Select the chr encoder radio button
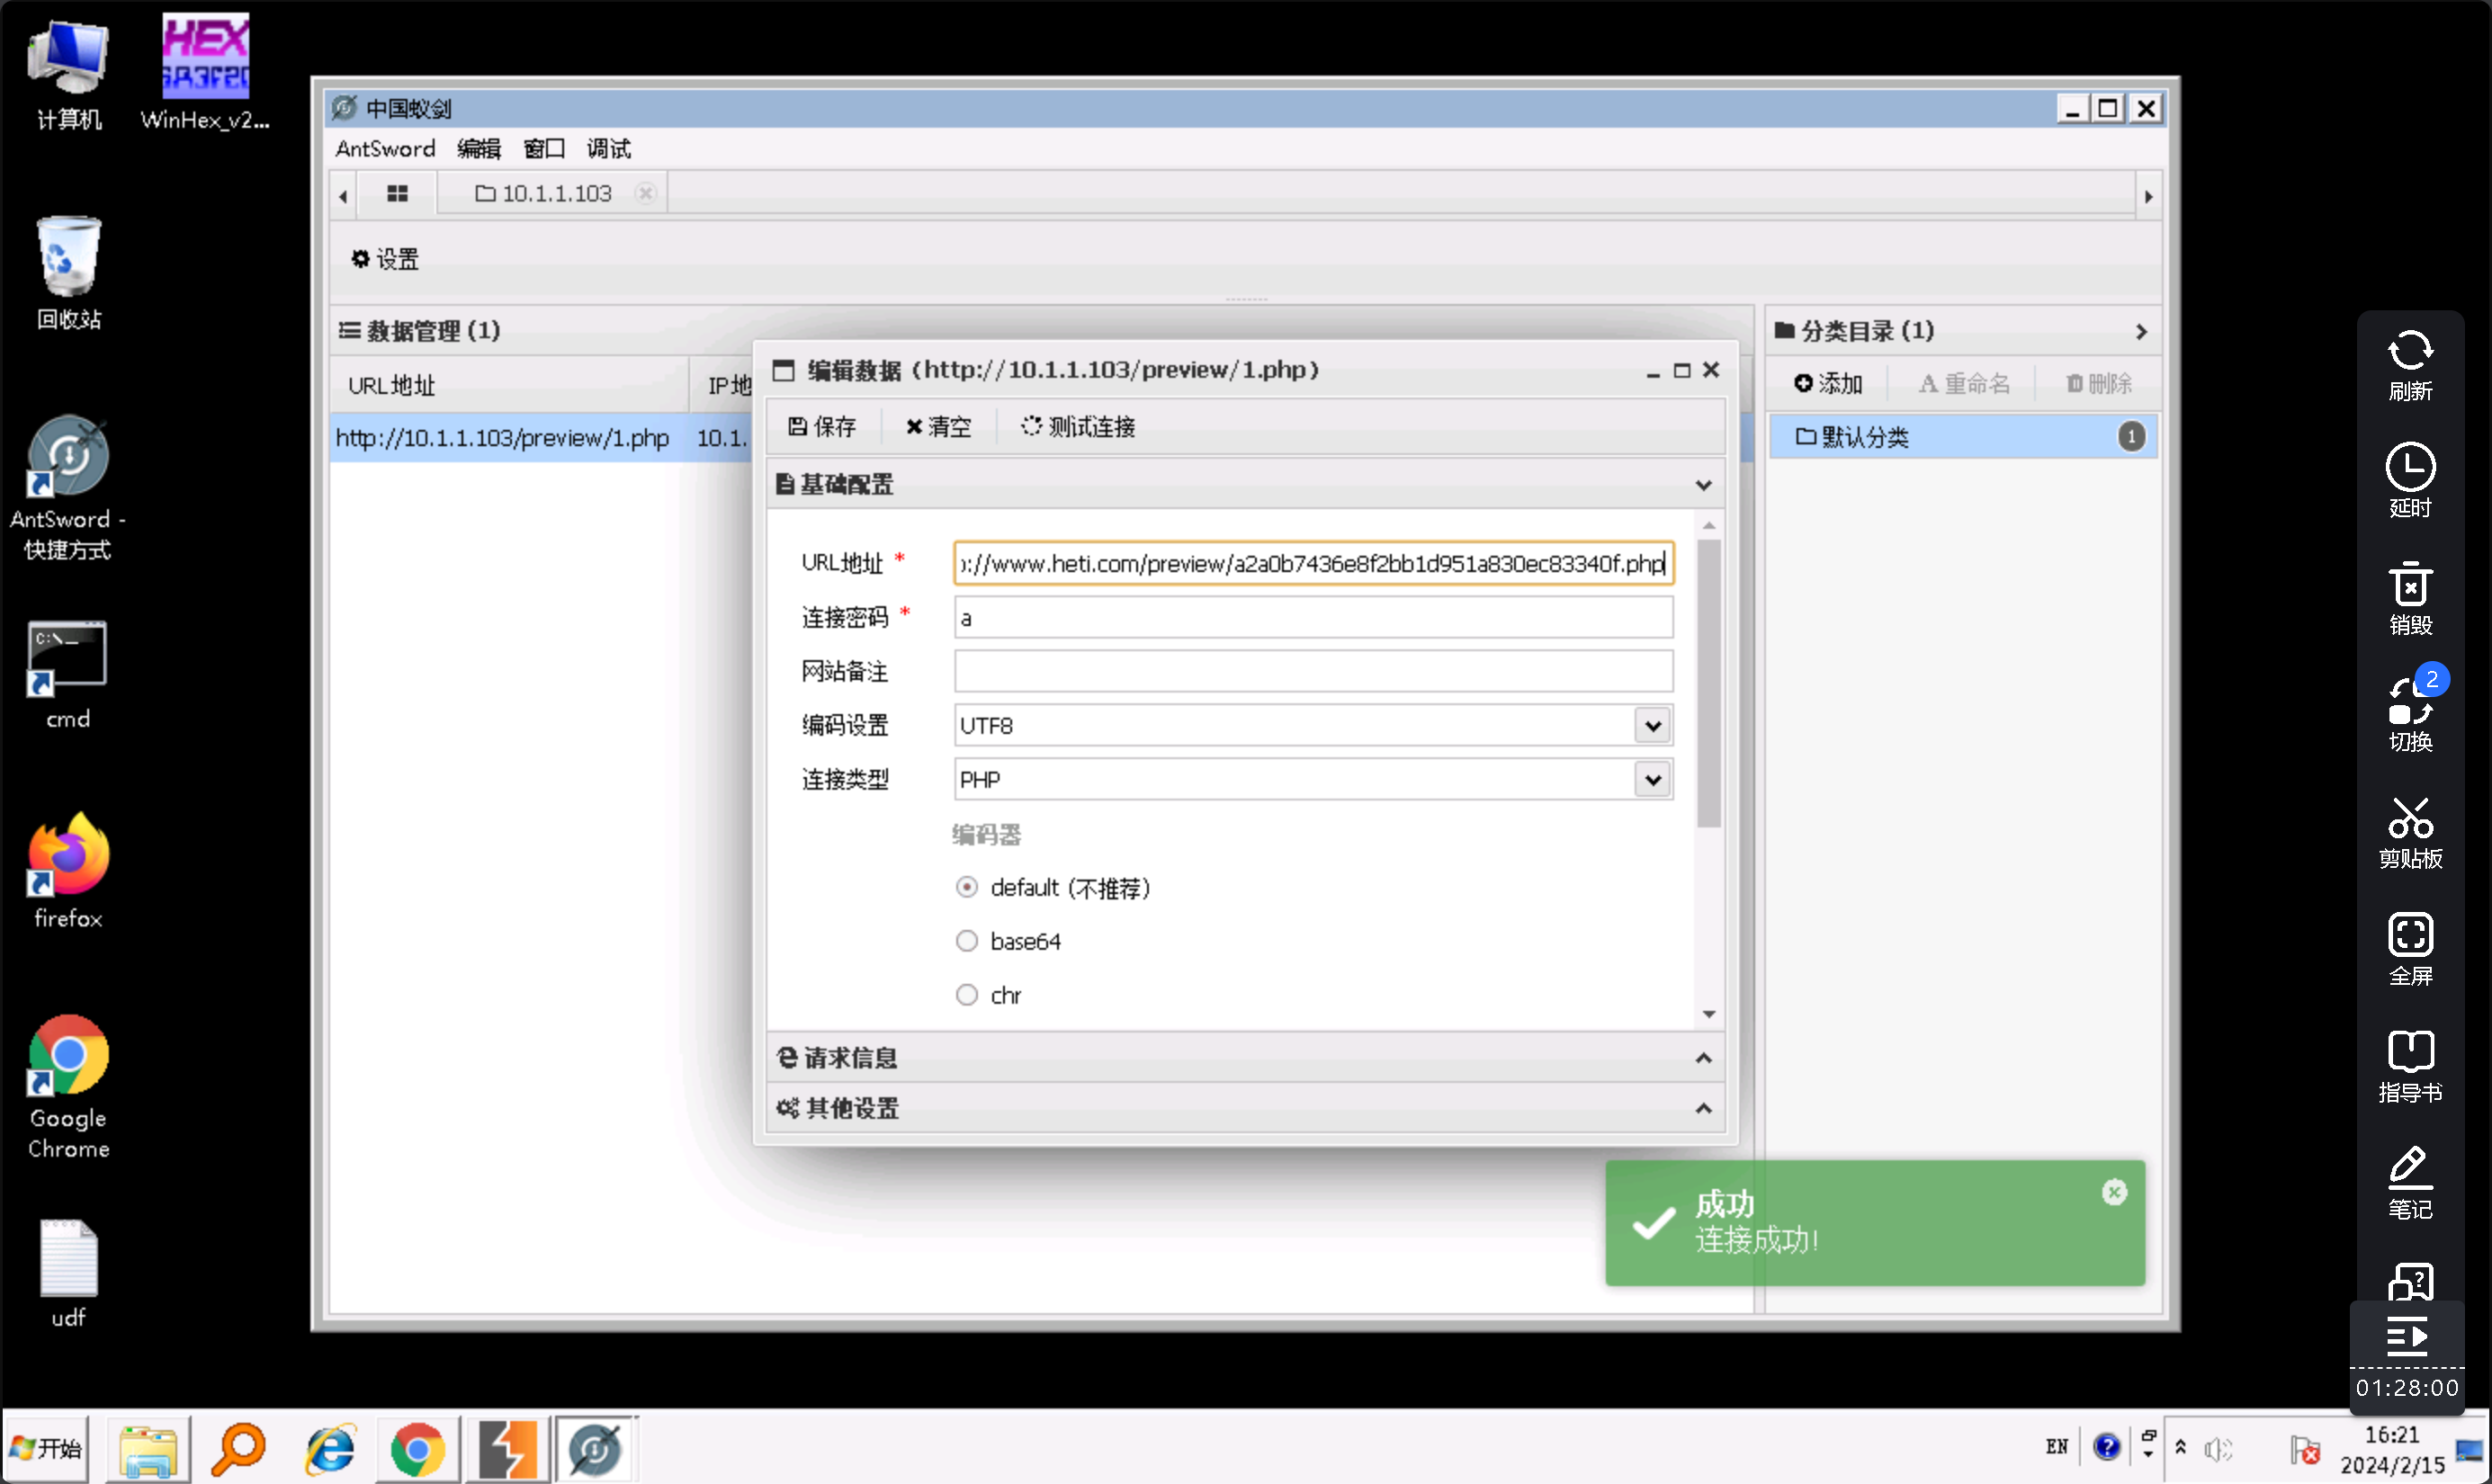The image size is (2492, 1484). coord(966,995)
